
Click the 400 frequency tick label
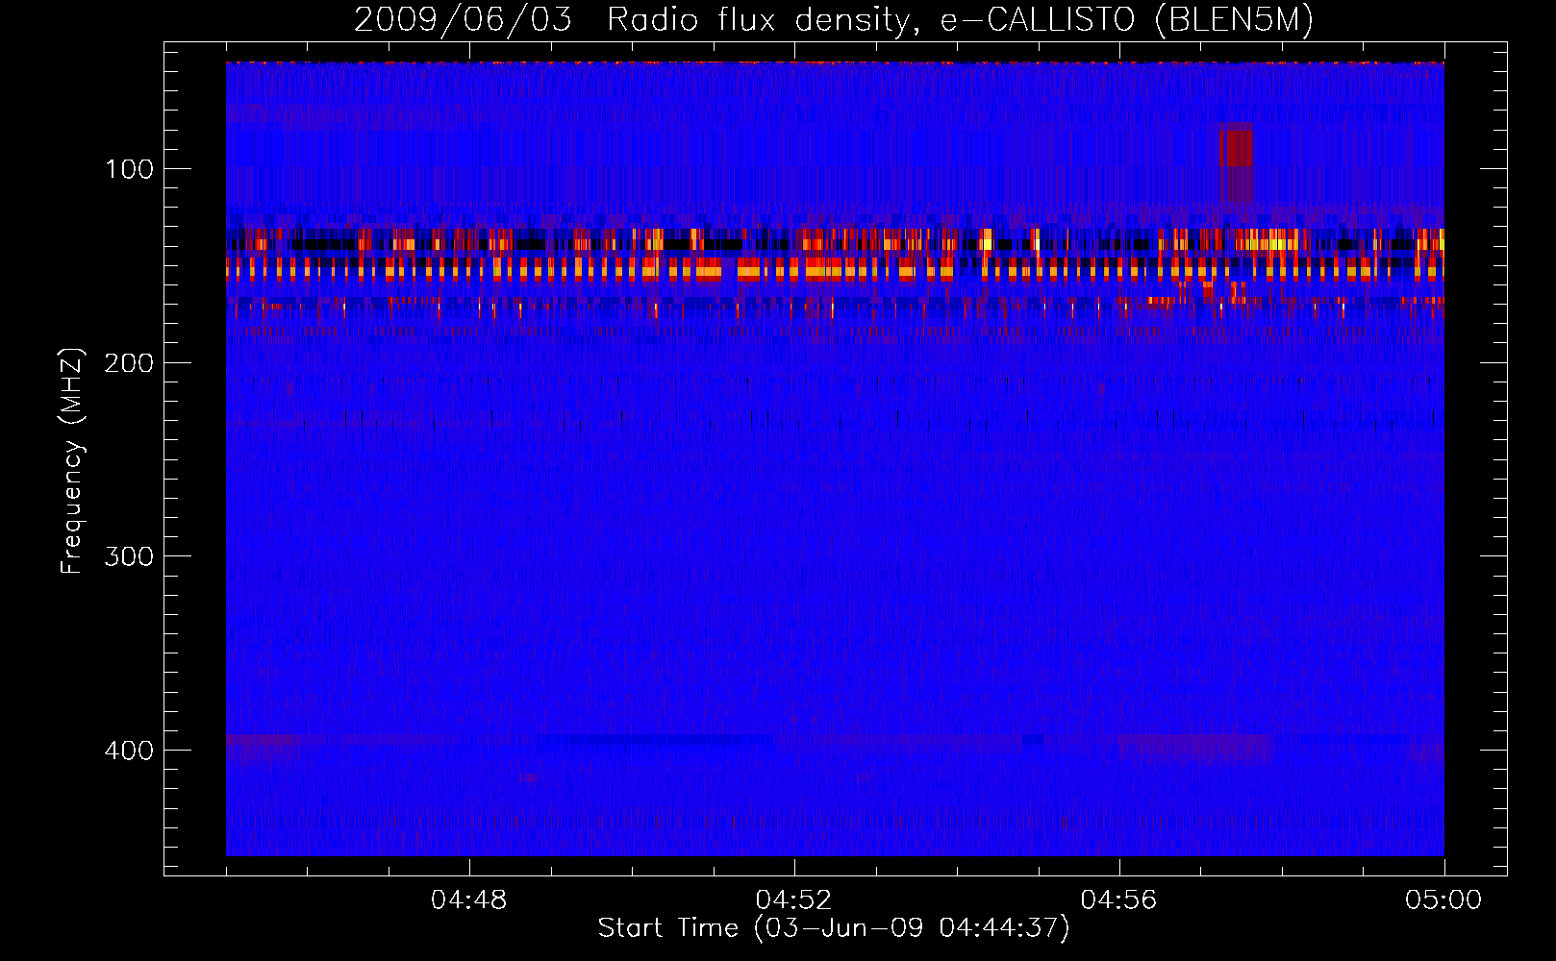pyautogui.click(x=129, y=751)
